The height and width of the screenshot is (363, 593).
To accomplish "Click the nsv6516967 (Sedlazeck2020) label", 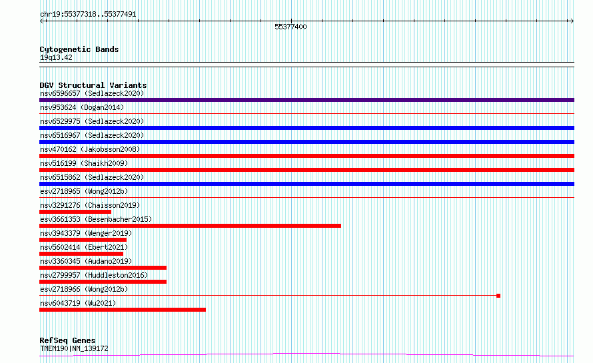I will point(92,135).
